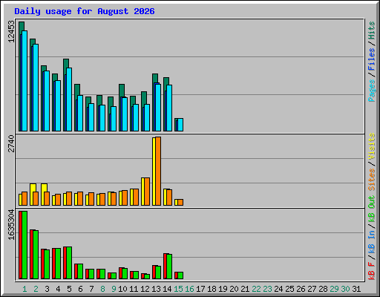Click the bottom axis value 1635304

11,225
